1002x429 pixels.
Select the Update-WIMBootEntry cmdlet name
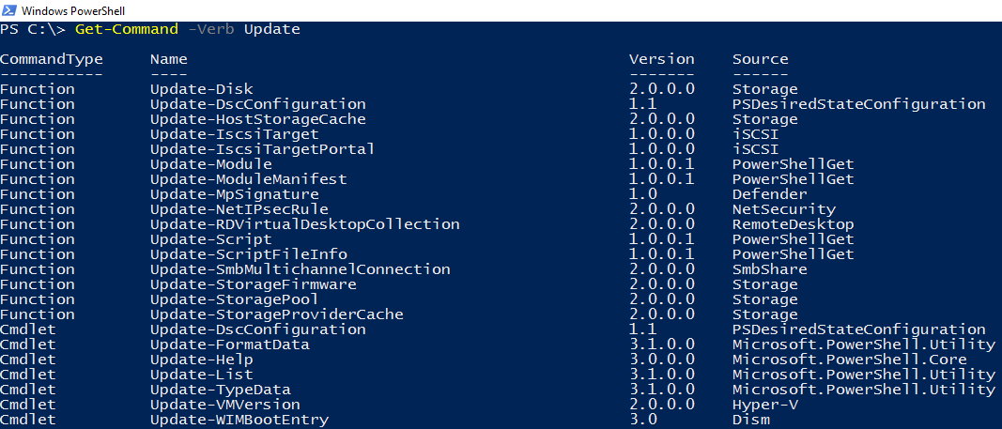point(239,420)
